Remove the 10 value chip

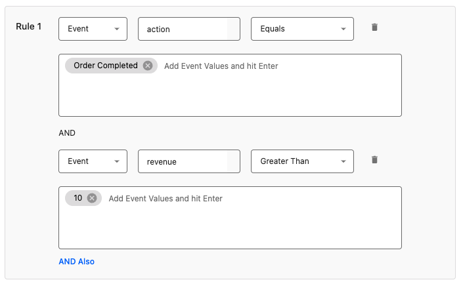(x=92, y=198)
